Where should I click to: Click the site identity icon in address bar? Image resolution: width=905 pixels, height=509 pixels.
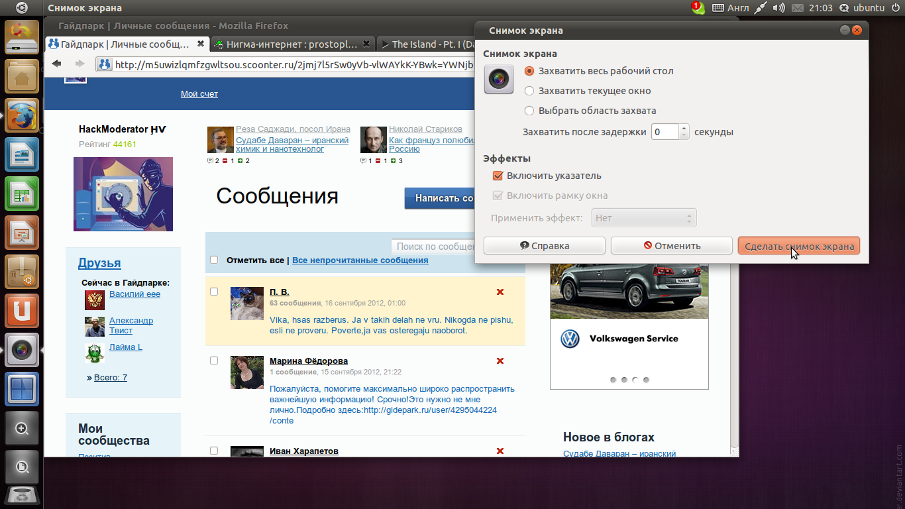tap(104, 64)
